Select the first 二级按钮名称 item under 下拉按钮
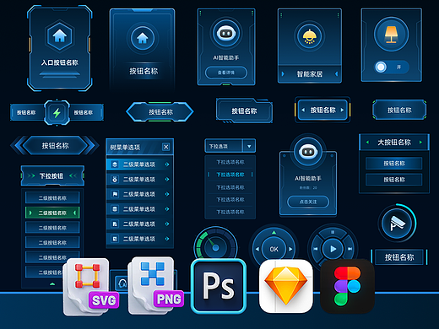The height and width of the screenshot is (329, 439). tap(52, 198)
